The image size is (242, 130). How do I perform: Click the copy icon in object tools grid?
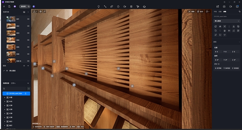point(216,27)
